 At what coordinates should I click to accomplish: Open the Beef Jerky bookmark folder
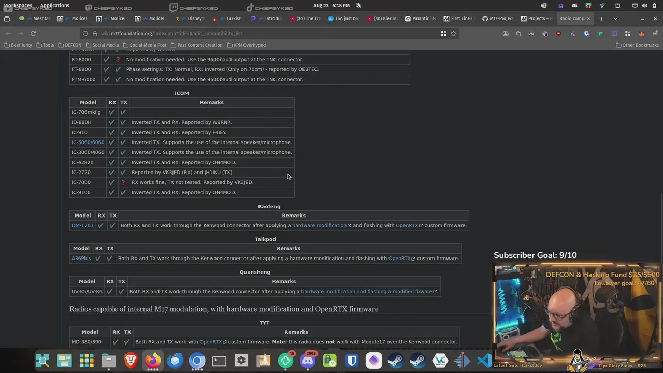(x=18, y=45)
